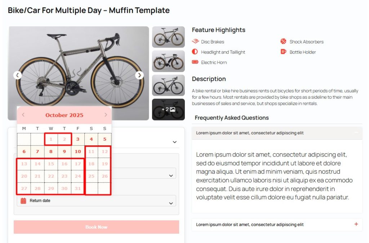The width and height of the screenshot is (369, 243).
Task: Go to the next month in the calendar
Action: click(x=106, y=115)
